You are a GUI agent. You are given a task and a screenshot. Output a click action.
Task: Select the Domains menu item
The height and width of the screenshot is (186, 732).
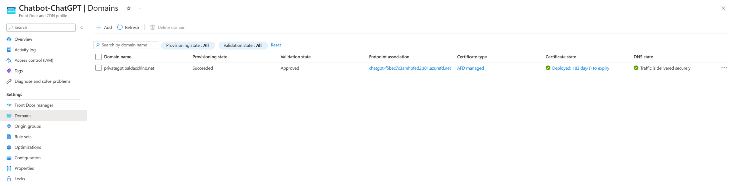click(43, 116)
